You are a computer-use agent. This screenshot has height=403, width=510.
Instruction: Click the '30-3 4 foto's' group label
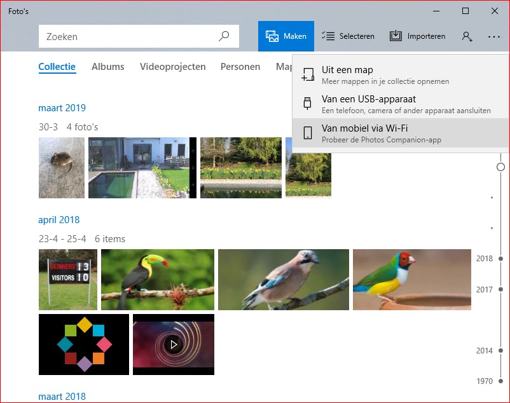click(68, 127)
